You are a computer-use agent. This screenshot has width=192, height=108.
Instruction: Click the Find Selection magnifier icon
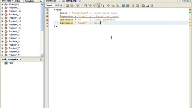(x=85, y=5)
